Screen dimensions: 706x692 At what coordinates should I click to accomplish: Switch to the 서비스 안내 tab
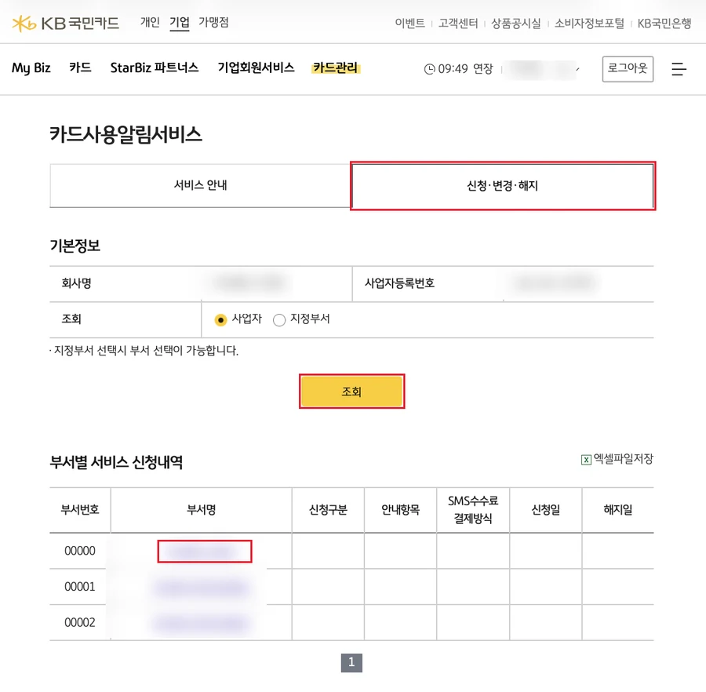click(x=200, y=185)
